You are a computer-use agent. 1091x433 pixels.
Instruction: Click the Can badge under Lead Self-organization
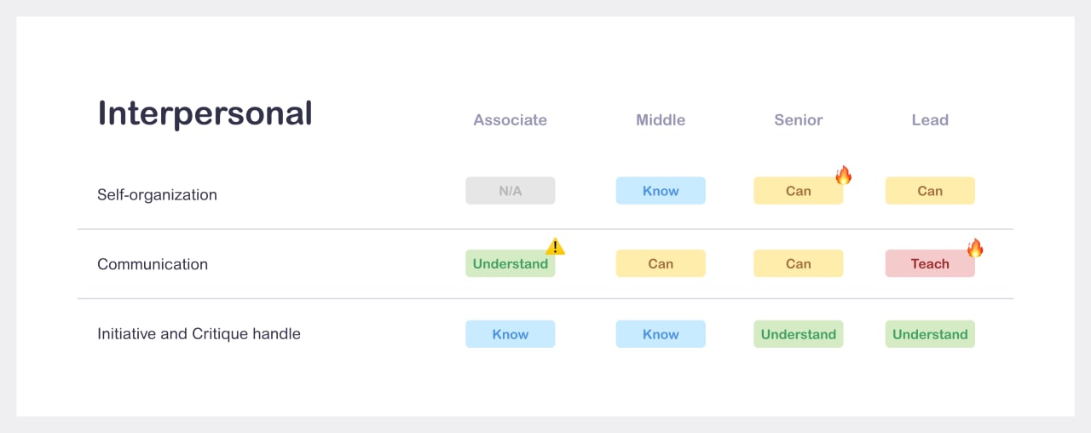(930, 191)
